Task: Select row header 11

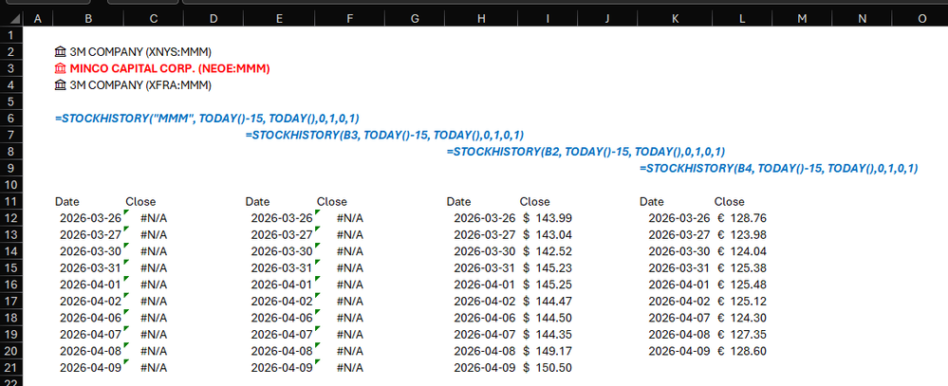Action: tap(10, 202)
